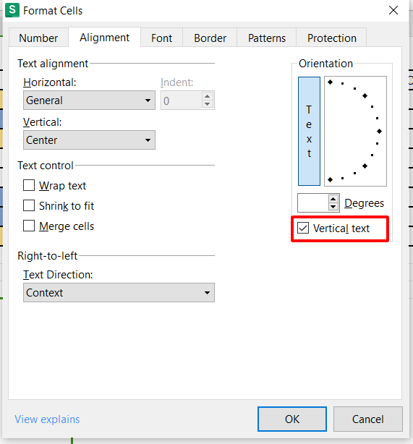This screenshot has height=444, width=413.
Task: Go to the Border tab
Action: (210, 38)
